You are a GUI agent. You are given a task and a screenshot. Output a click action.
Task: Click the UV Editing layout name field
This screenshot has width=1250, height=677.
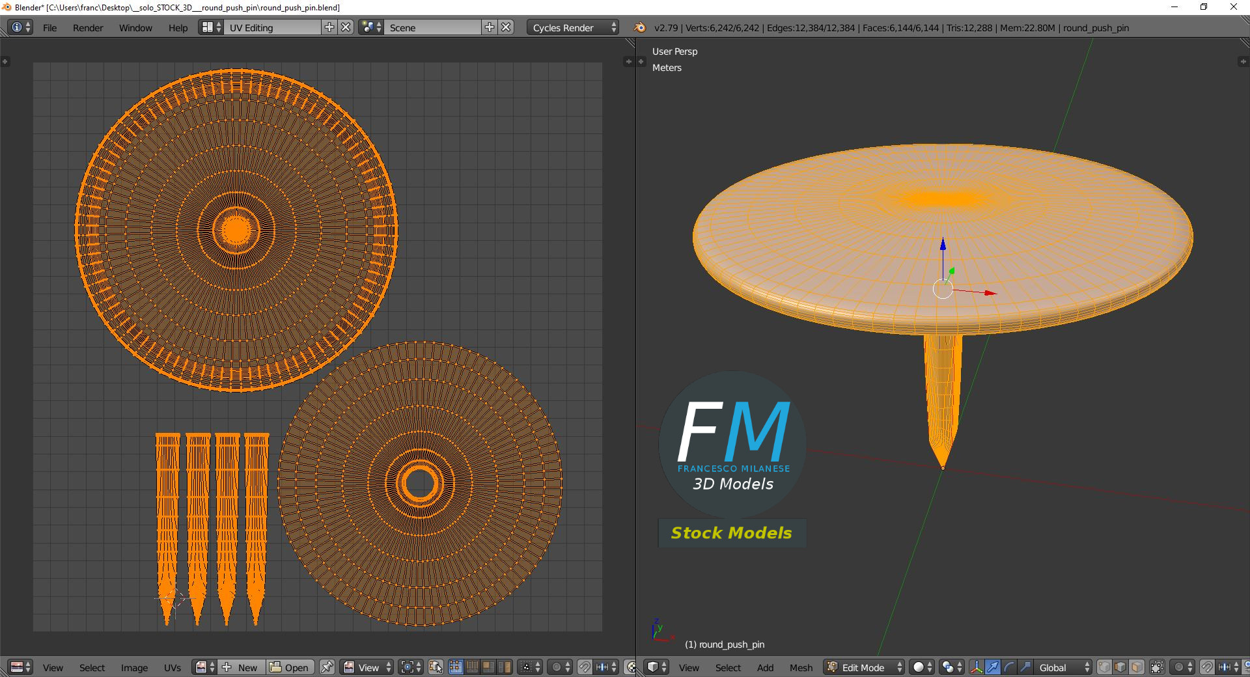(273, 27)
